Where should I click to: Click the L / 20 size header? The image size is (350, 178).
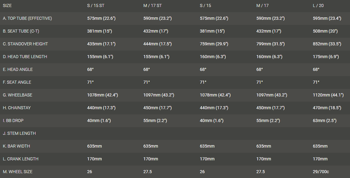click(x=320, y=5)
